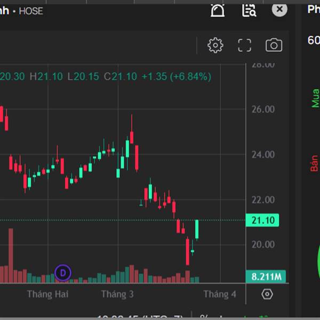Click the 21.10 current price label
This screenshot has width=320, height=320.
click(x=262, y=220)
